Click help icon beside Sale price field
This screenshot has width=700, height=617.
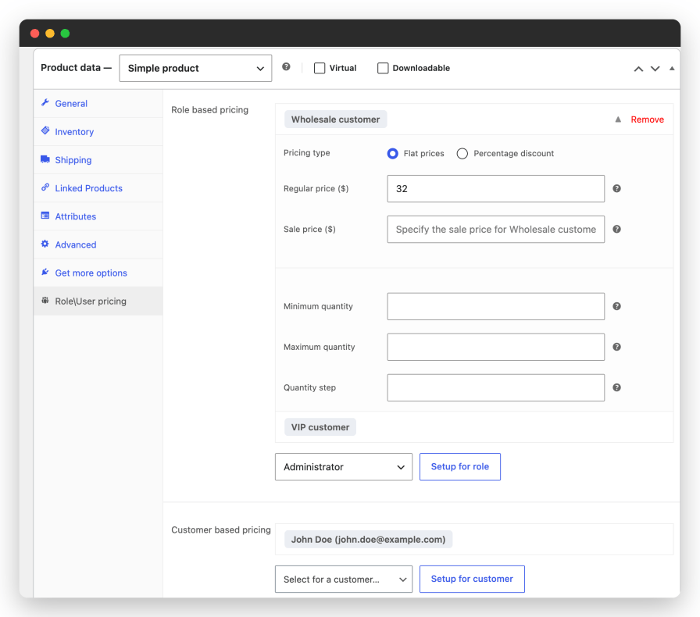[x=616, y=229]
